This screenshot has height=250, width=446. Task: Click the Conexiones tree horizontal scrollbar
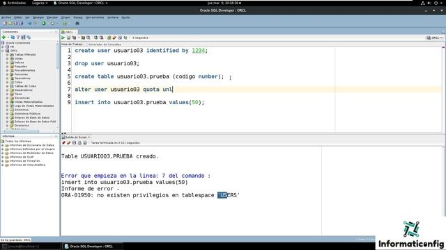click(22, 131)
